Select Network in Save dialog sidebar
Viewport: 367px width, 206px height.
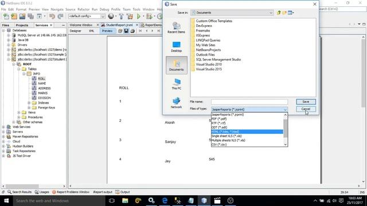(176, 103)
